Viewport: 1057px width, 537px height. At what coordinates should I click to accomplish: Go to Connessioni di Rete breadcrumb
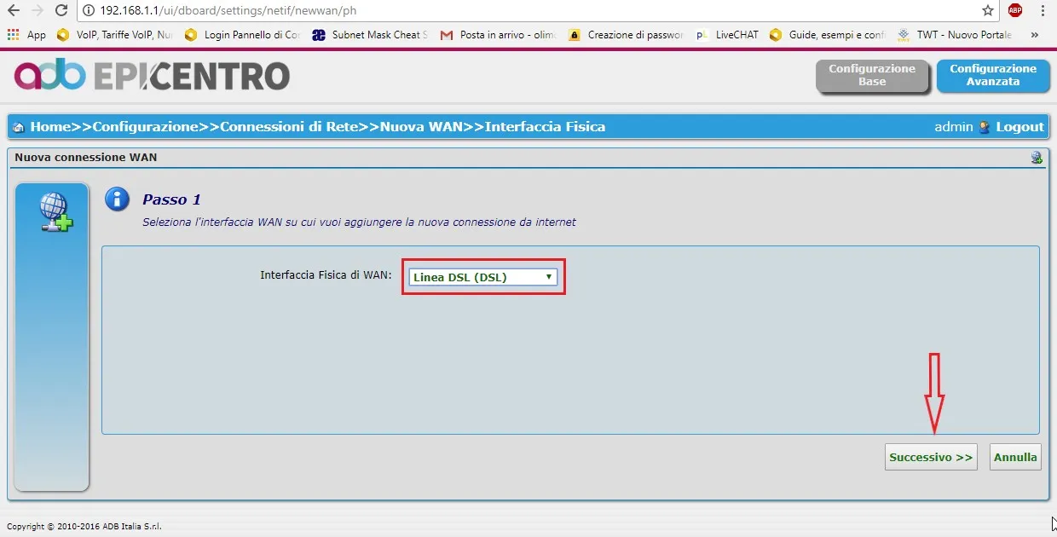(x=288, y=126)
